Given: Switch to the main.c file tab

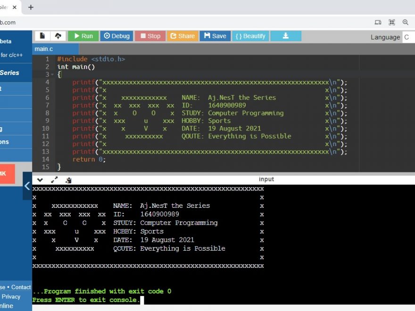Looking at the screenshot, I should 44,49.
